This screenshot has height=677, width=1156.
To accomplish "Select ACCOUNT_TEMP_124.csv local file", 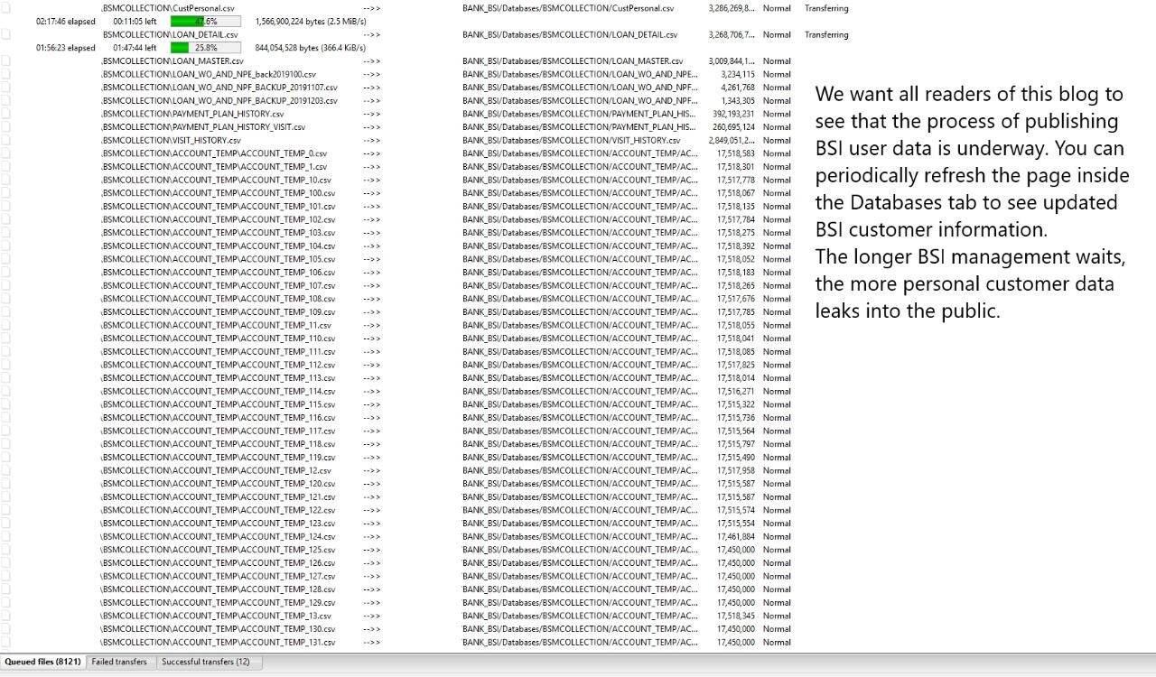I will point(218,536).
